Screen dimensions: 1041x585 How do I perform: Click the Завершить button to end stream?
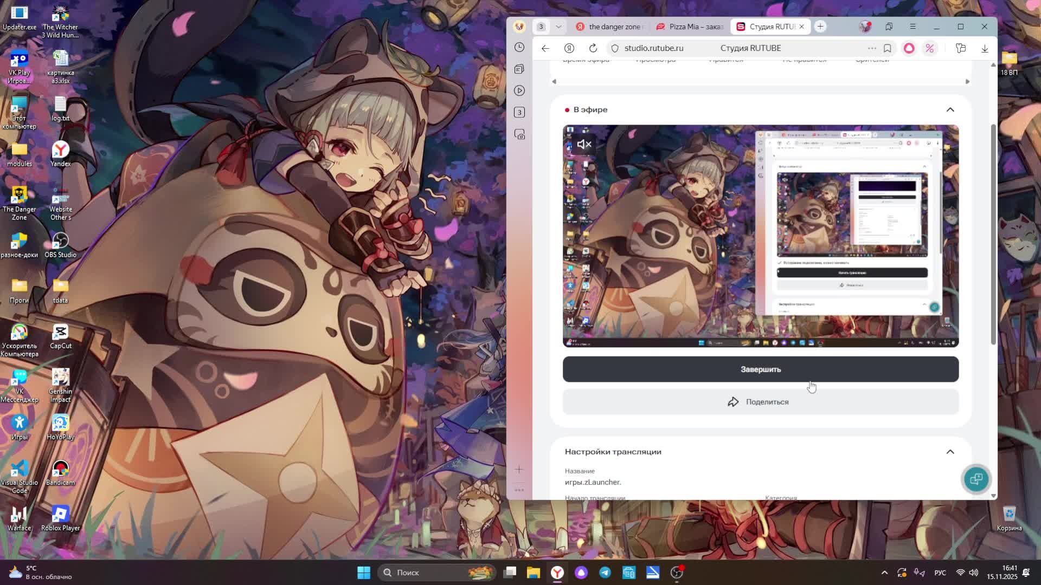pos(760,369)
